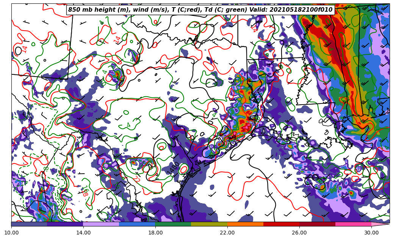Select the bright red 24–26 colorbar segment
This screenshot has height=239, width=393.
(x=281, y=224)
